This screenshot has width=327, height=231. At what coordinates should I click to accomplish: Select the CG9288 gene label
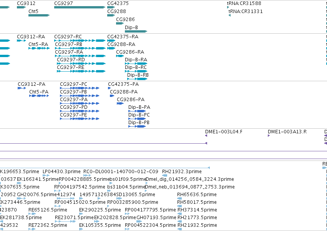(116, 11)
